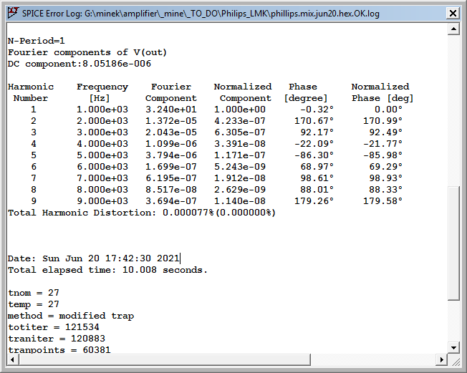Screen dimensions: 467x373
Task: Click the '[degree]' unit label
Action: [x=306, y=98]
